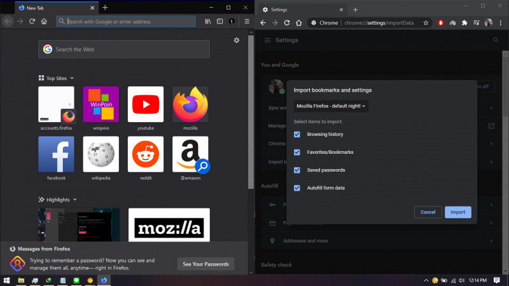Screen dimensions: 509x286
Task: Click Chrome profile avatar icon
Action: point(488,23)
